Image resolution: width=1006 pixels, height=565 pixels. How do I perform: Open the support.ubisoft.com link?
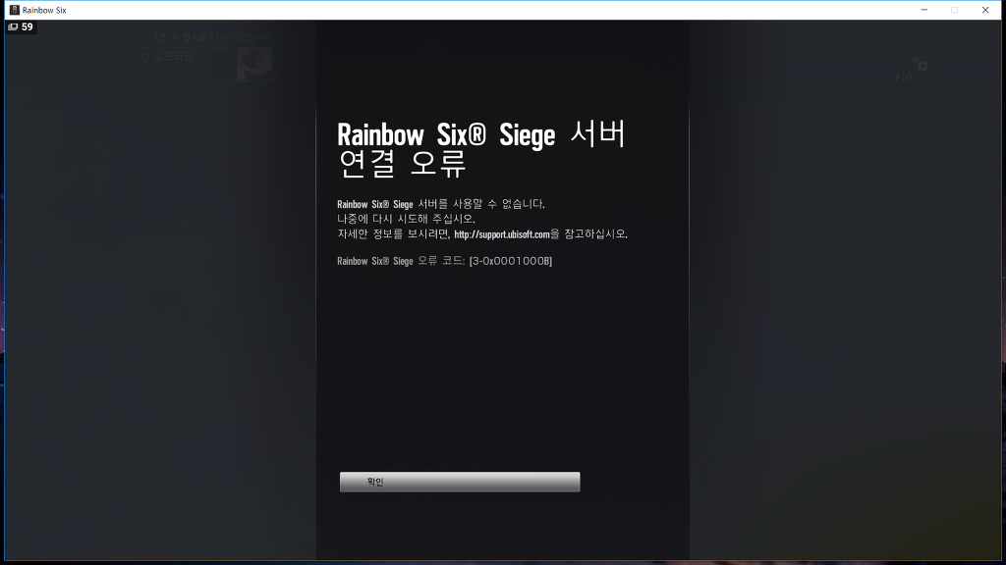(x=501, y=234)
